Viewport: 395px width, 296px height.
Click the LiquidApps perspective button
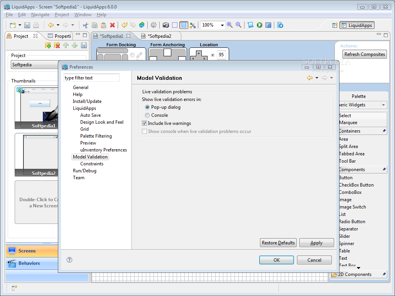[x=357, y=25]
